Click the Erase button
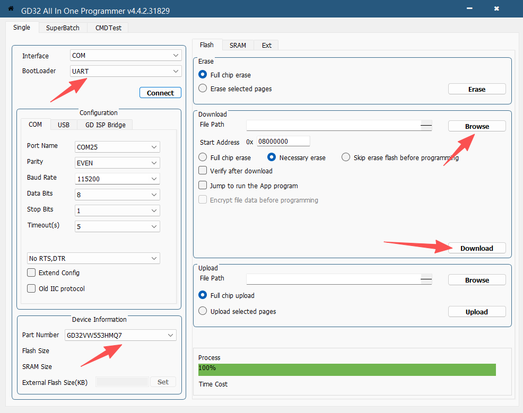 (477, 89)
